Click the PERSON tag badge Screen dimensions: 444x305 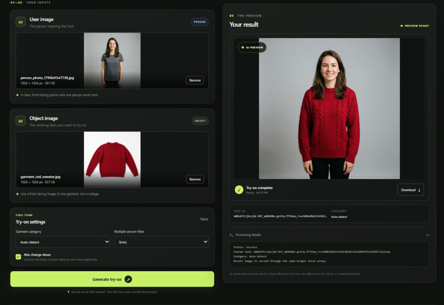click(x=199, y=22)
